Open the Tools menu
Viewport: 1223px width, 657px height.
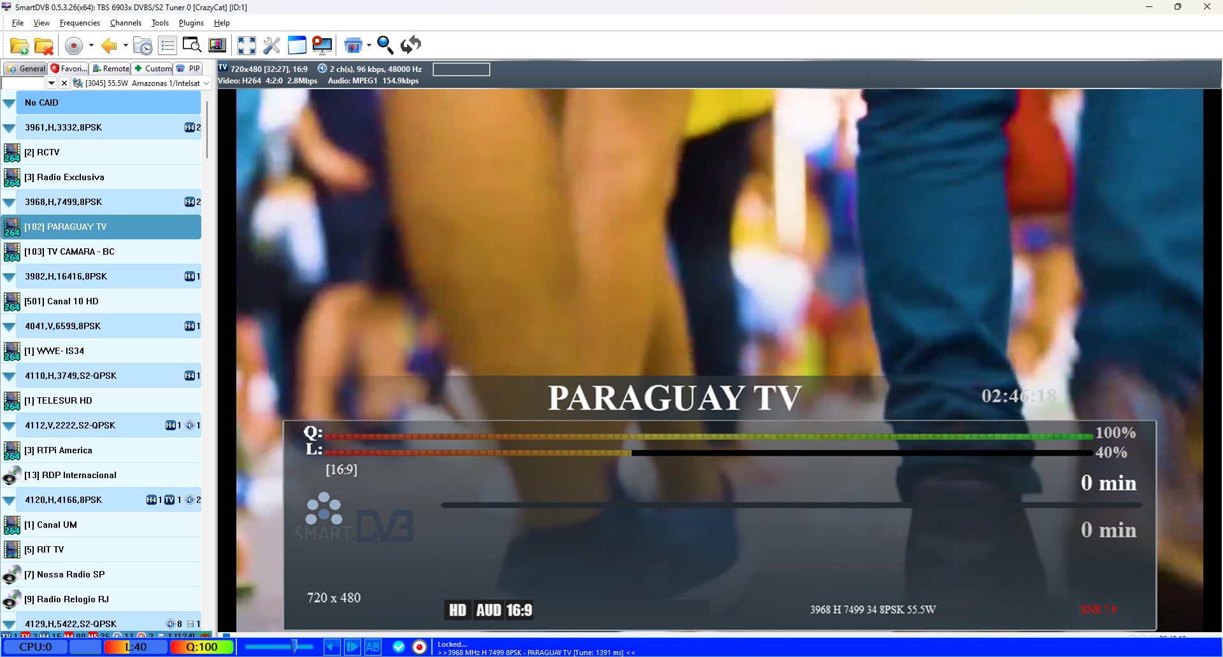pos(160,23)
